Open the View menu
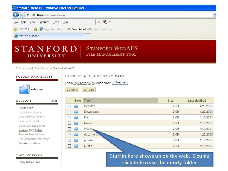Viewport: 228px width, 171px height. click(32, 22)
